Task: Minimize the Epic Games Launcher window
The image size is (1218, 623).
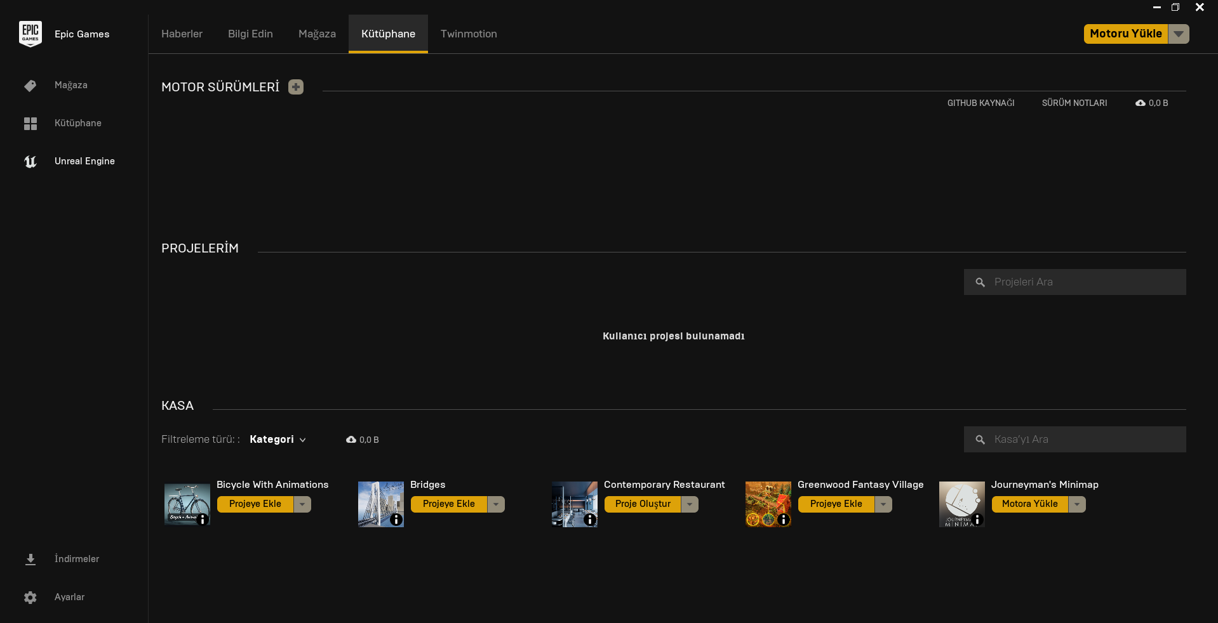Action: coord(1157,8)
